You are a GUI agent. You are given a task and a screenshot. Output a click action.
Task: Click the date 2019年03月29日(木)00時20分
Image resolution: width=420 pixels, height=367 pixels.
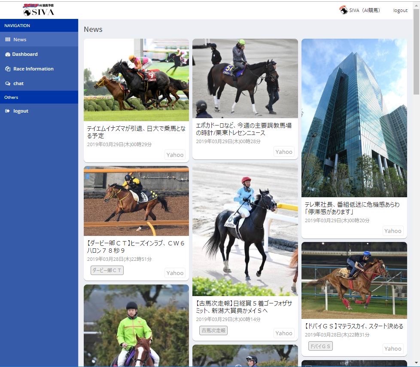tap(337, 220)
